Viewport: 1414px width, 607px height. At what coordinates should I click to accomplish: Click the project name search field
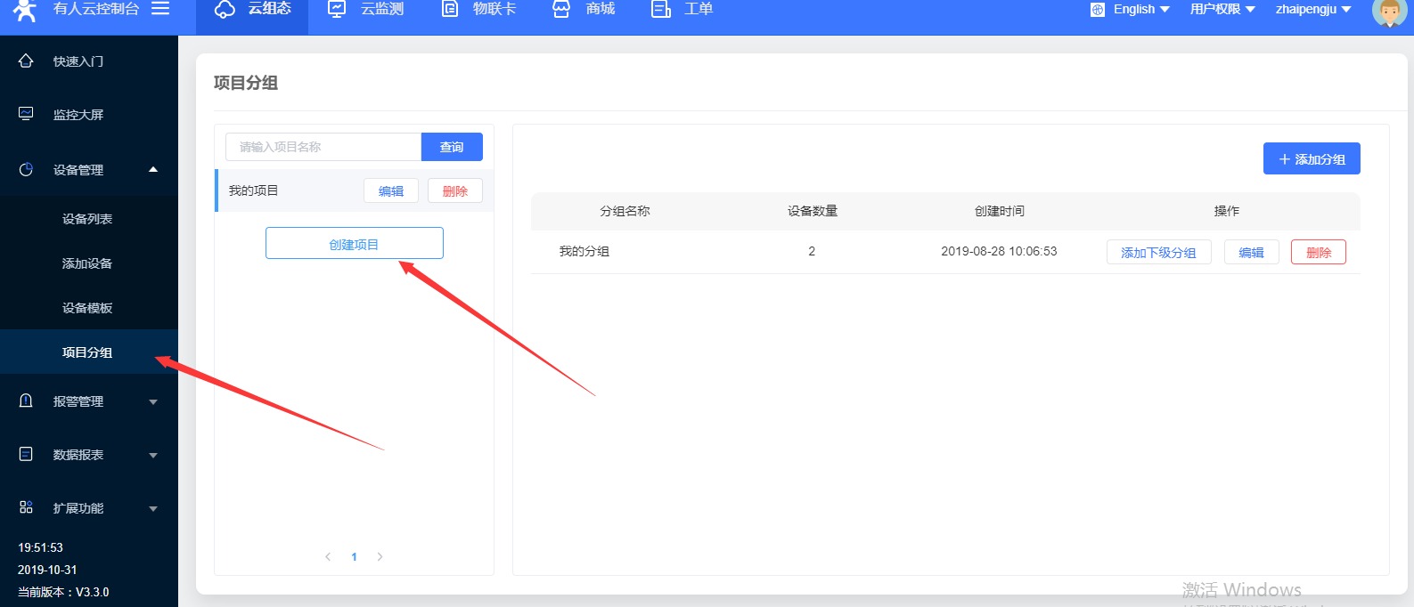323,147
